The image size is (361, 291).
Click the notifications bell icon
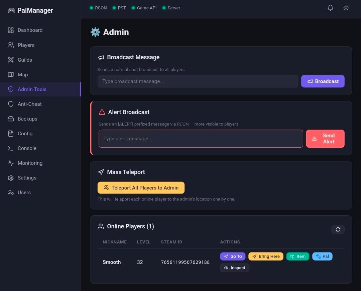330,8
